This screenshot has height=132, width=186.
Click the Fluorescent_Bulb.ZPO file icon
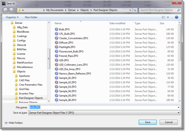coord(56,51)
